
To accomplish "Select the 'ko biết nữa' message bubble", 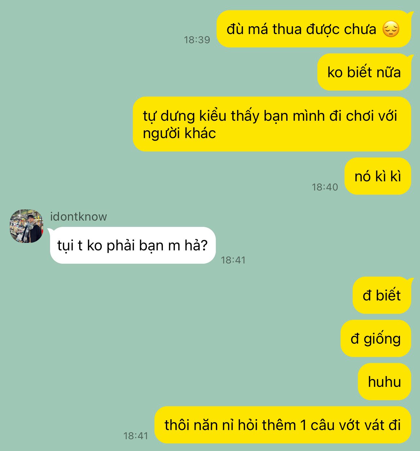I will [x=364, y=72].
